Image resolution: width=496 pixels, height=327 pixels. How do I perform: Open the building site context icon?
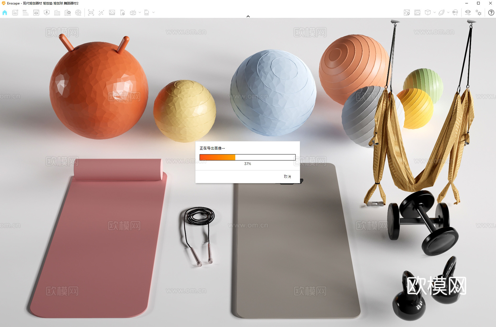click(57, 13)
